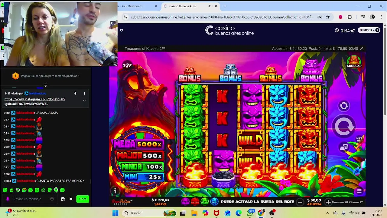Open File Explorer from the taskbar
This screenshot has height=218, width=387.
point(194,213)
